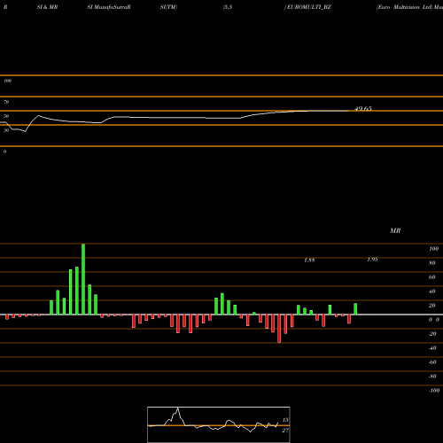Click the MR axis label -20
443x443 pixels.
432,334
